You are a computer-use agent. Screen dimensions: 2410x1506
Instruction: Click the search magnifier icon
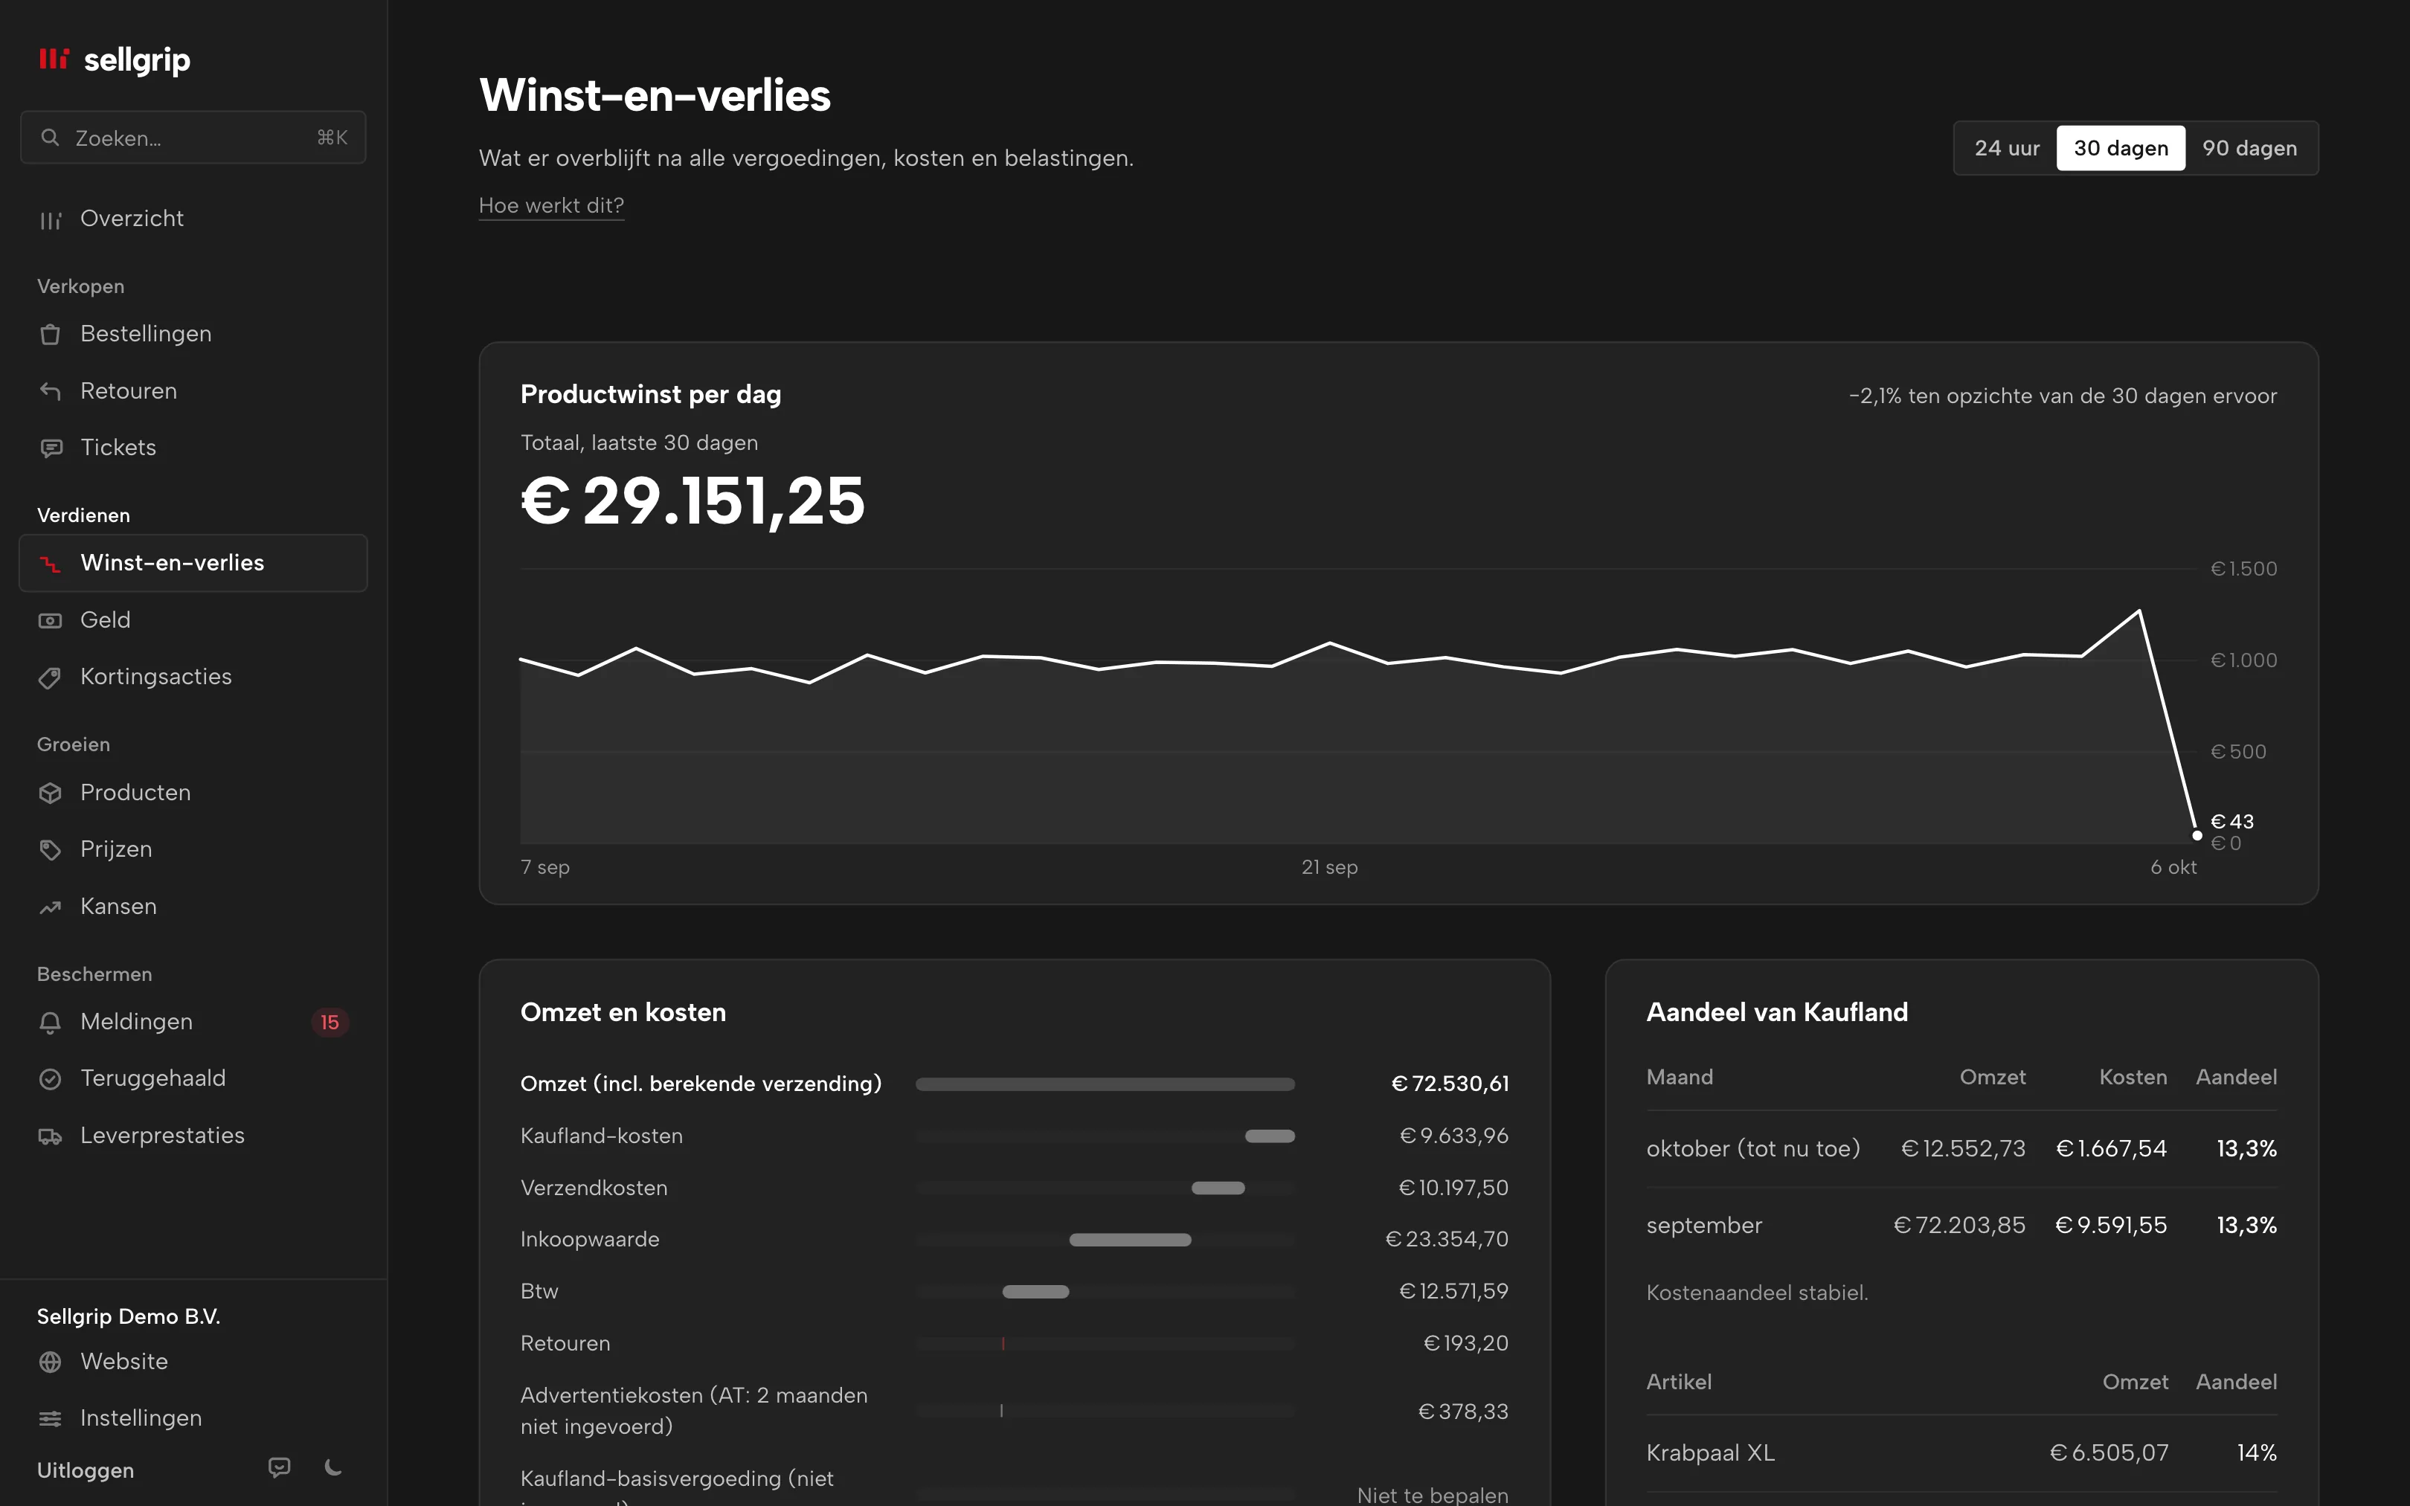click(x=50, y=138)
